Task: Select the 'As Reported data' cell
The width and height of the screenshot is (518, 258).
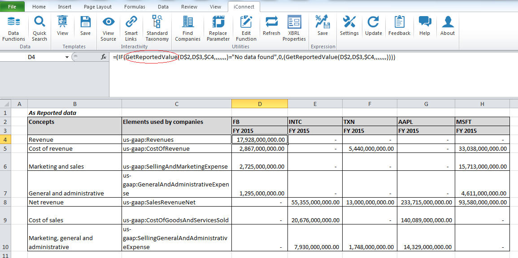Action: coord(74,113)
